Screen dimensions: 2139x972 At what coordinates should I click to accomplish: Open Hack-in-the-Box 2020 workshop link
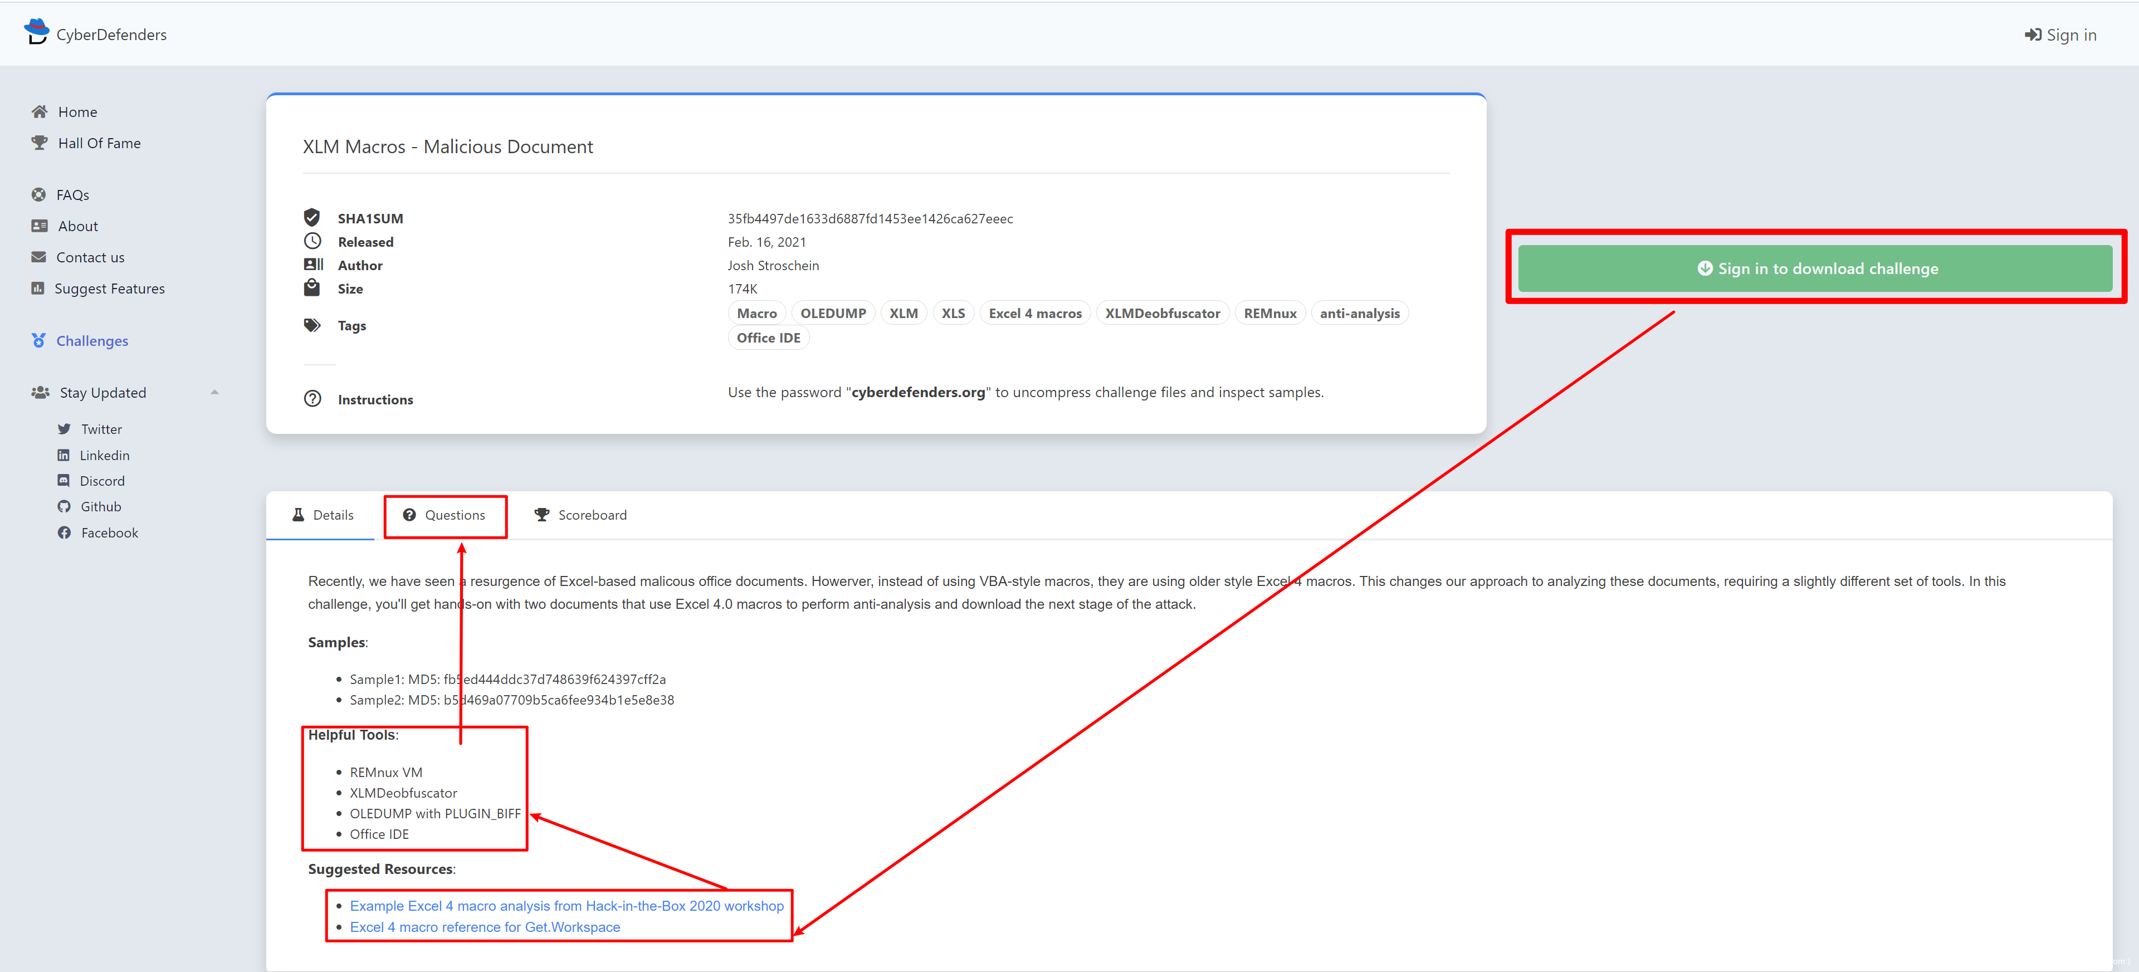point(567,906)
